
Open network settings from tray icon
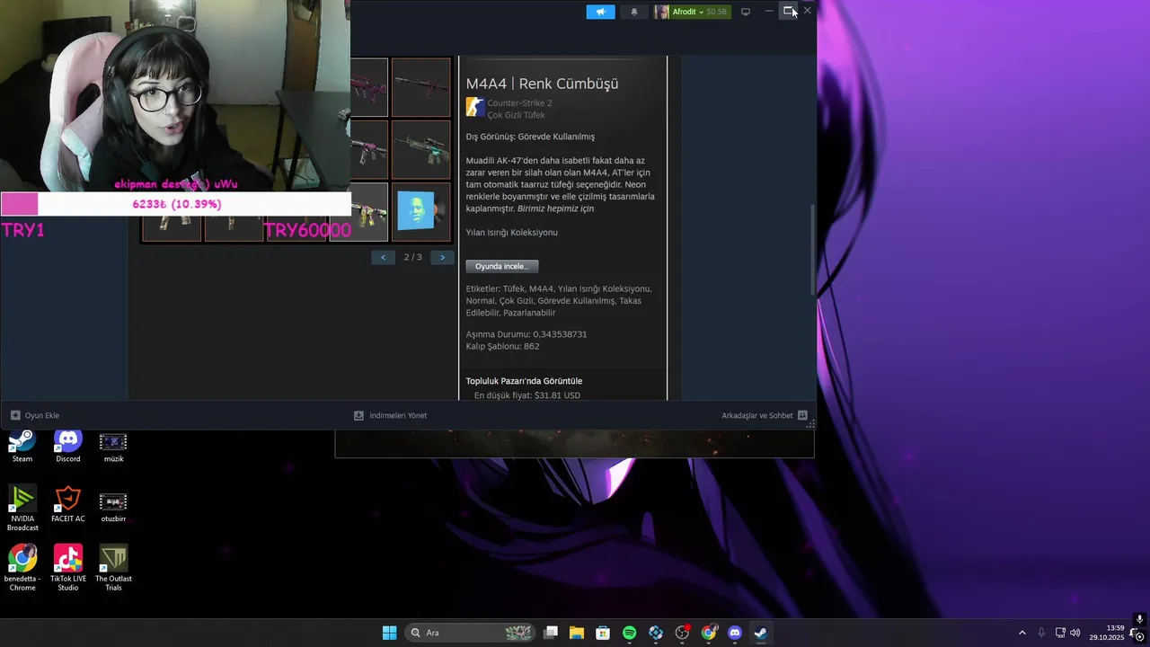1060,633
